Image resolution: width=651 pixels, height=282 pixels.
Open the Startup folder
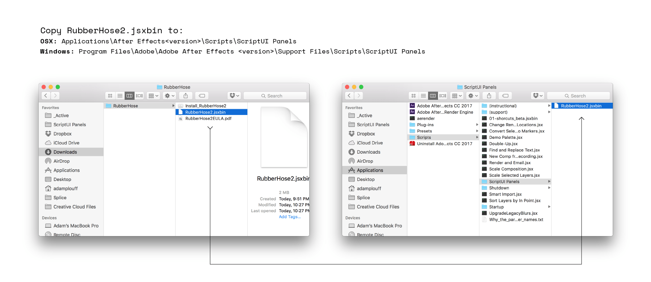point(515,207)
